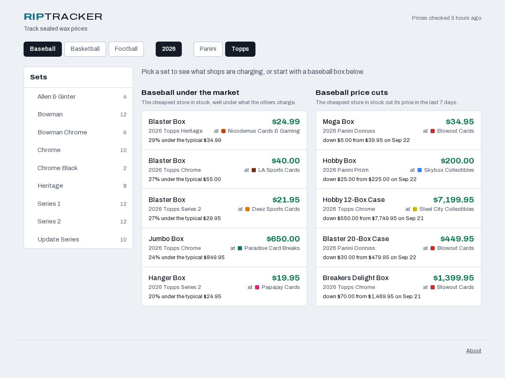This screenshot has width=505, height=378.
Task: Click Blowout Cards swatch on Breakers Delight Box
Action: [x=433, y=287]
